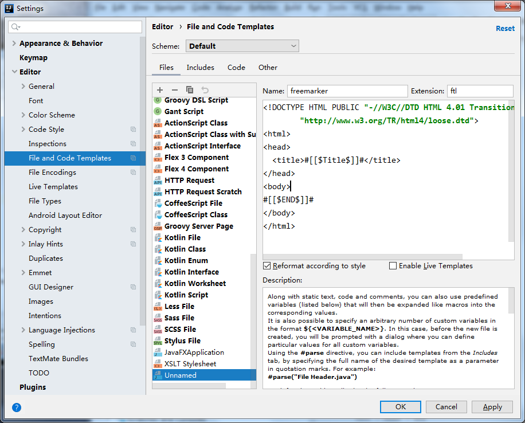Click the OK button
The image size is (525, 423).
tap(401, 407)
